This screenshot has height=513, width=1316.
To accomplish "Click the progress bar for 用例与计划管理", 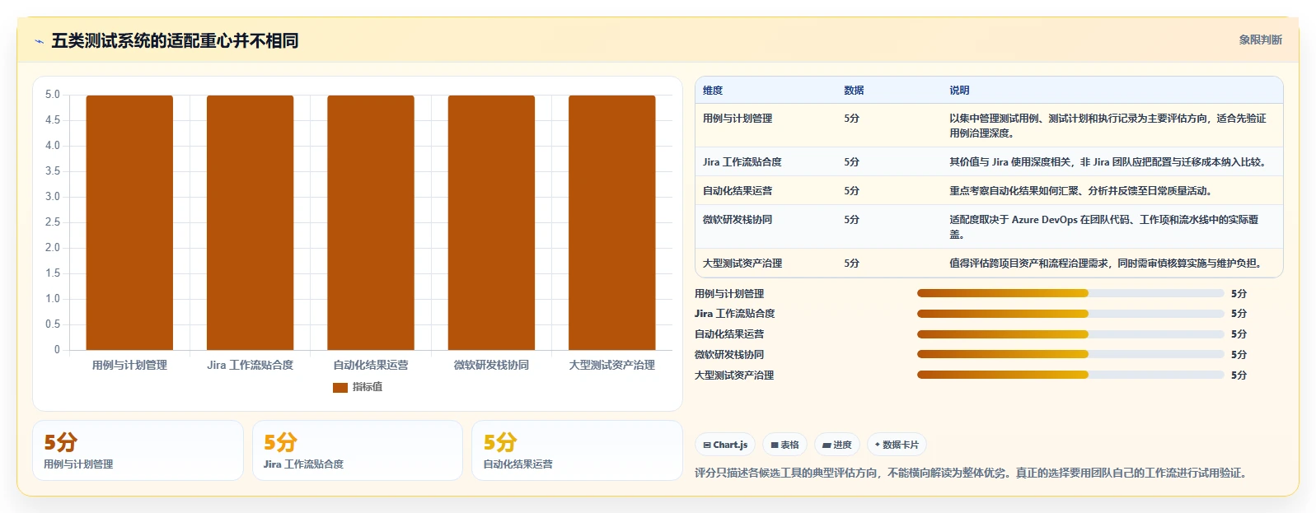I will tap(1070, 293).
